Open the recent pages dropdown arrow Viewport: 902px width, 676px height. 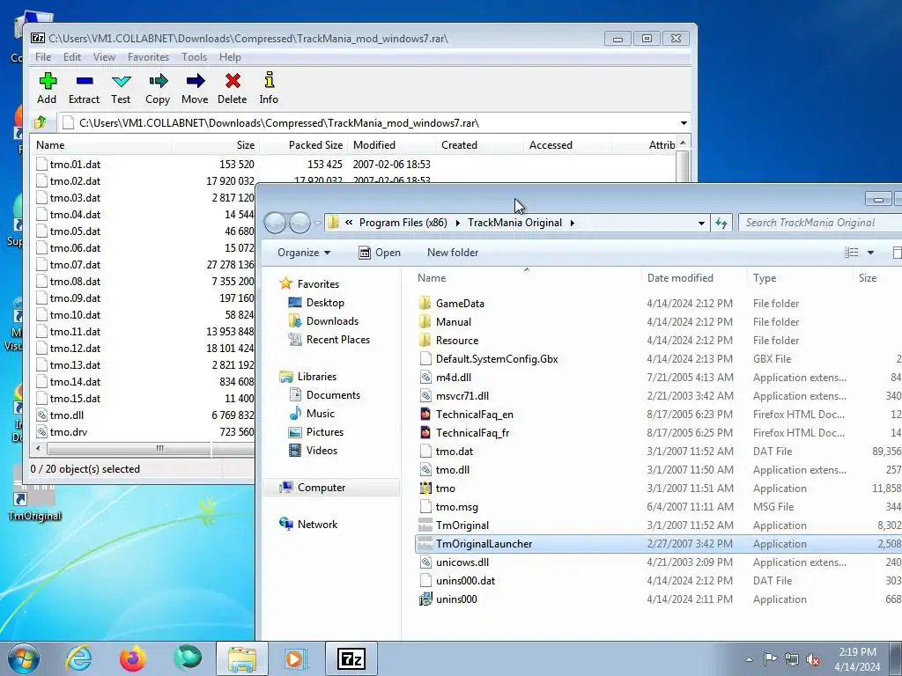(317, 223)
